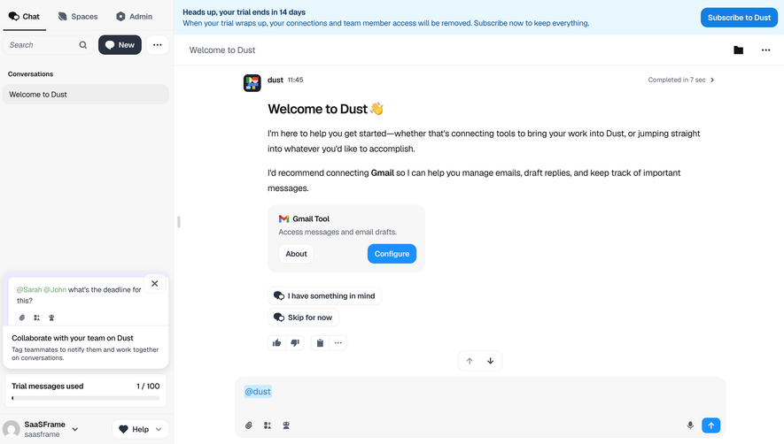Configure the Gmail Tool
This screenshot has height=444, width=784.
pyautogui.click(x=392, y=254)
